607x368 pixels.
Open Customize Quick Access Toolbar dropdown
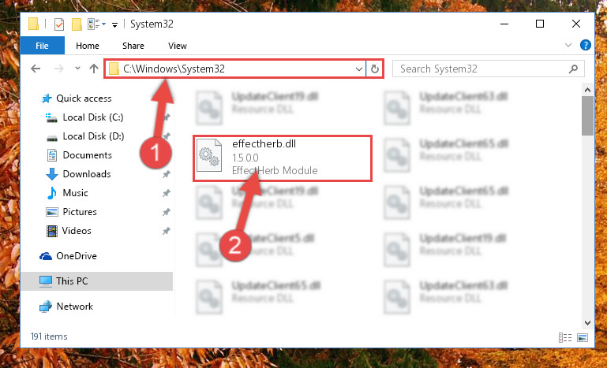115,25
